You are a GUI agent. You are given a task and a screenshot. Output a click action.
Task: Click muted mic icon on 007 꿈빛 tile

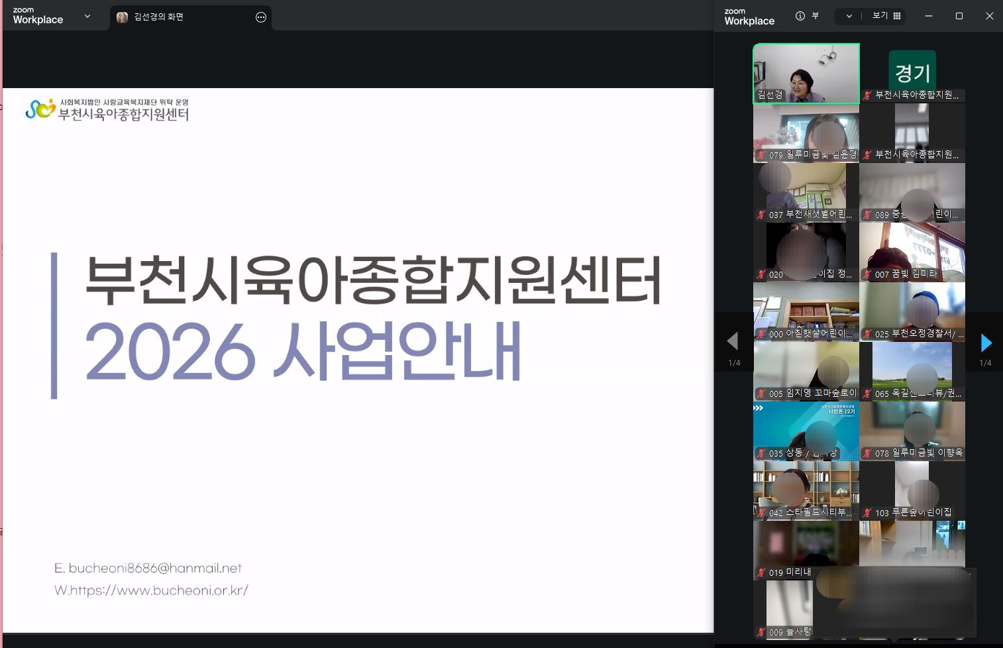[867, 274]
